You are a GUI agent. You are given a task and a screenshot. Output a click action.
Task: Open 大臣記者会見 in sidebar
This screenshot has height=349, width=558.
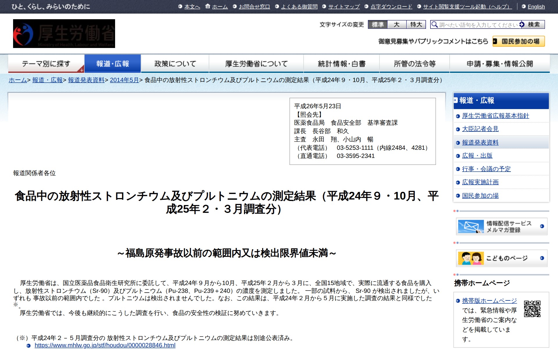click(480, 129)
